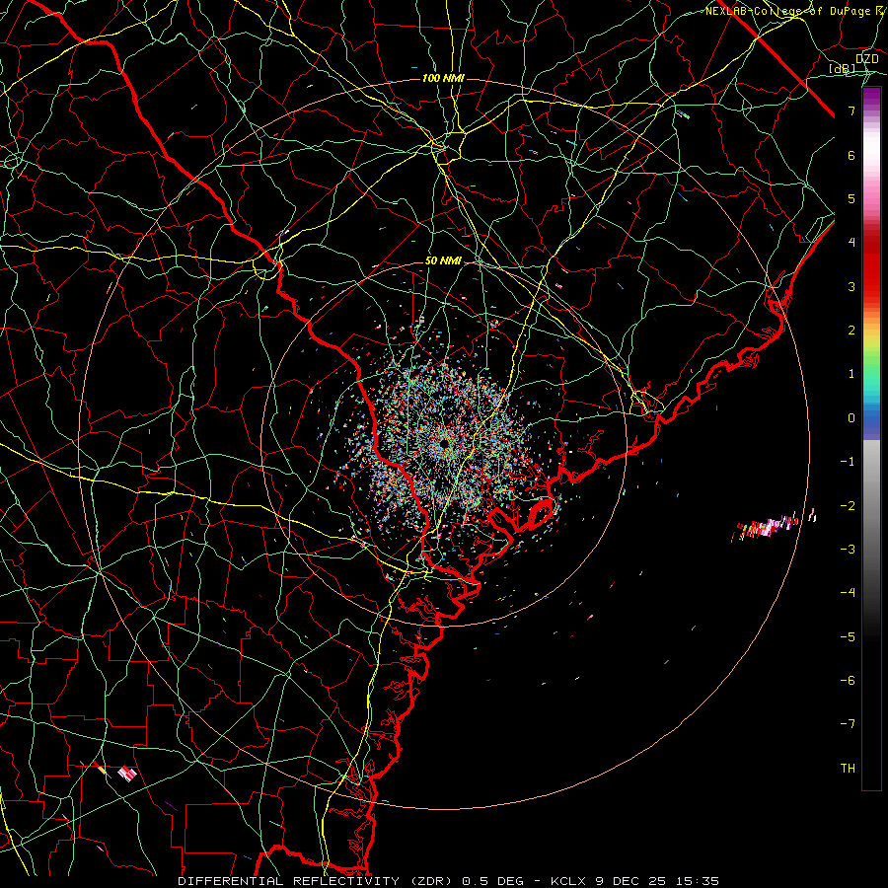The width and height of the screenshot is (888, 888).
Task: Click the "6" value on the color scale
Action: [x=851, y=155]
